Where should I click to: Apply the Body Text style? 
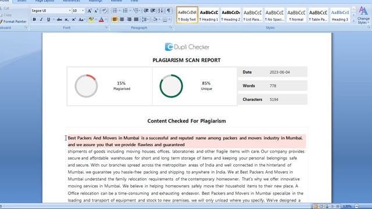(187, 15)
